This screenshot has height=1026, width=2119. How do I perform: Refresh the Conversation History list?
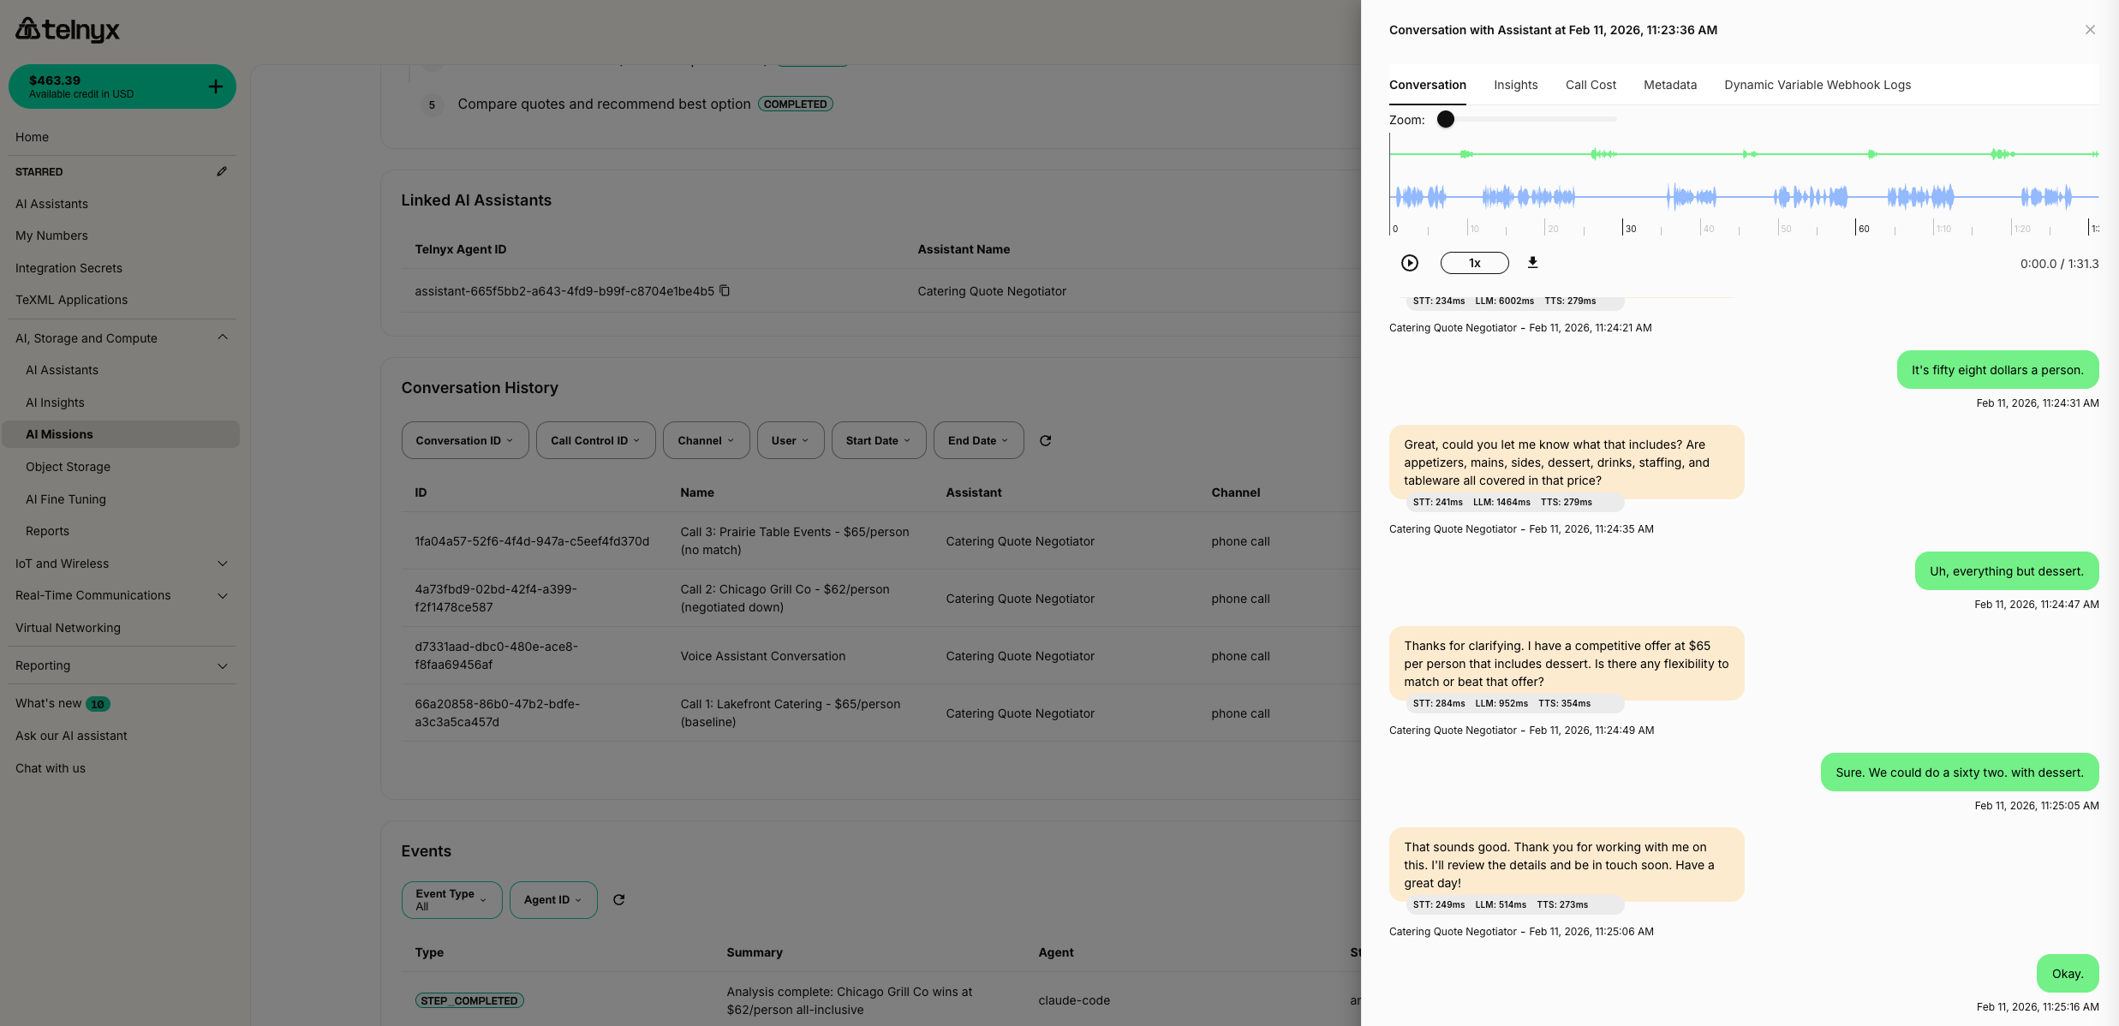(1045, 440)
